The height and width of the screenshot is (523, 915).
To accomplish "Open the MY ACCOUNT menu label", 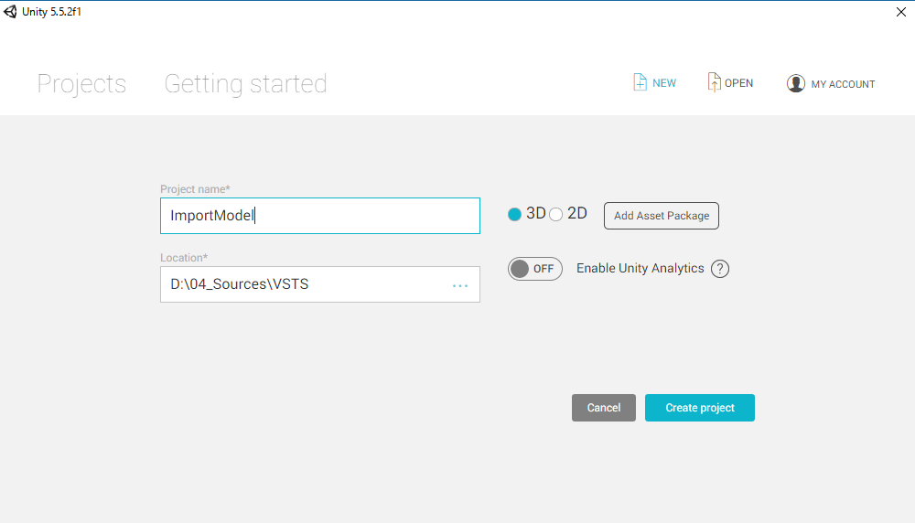I will coord(843,84).
